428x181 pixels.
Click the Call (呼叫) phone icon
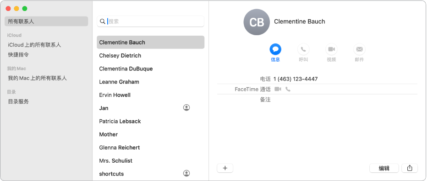pyautogui.click(x=303, y=49)
